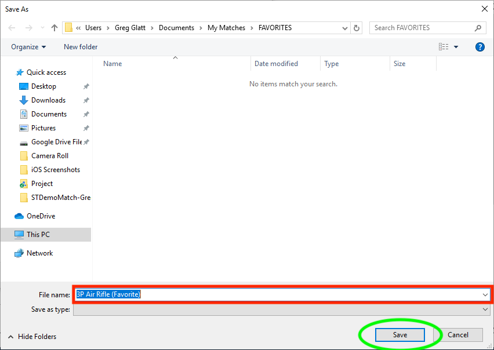
Task: Click New folder in the toolbar
Action: (81, 47)
